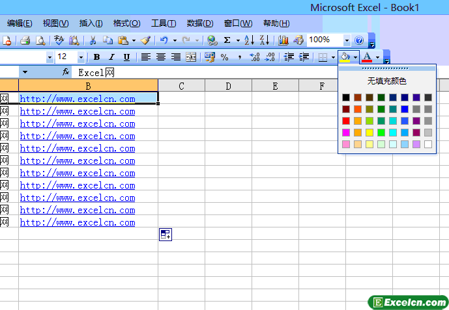Expand the font size 12 dropdown

coord(81,57)
